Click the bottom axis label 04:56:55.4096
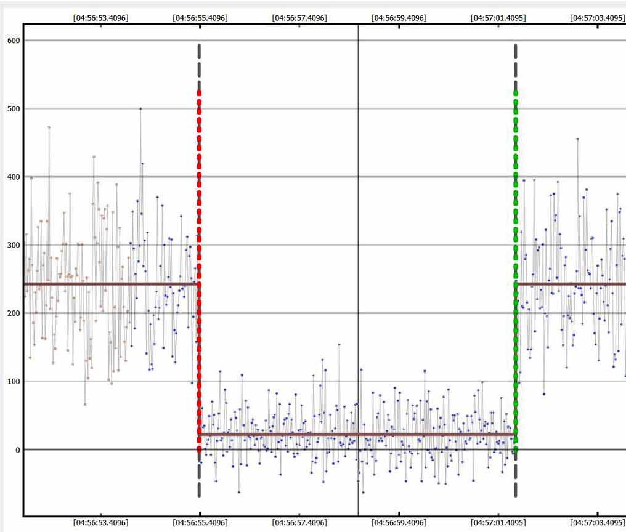 200,523
